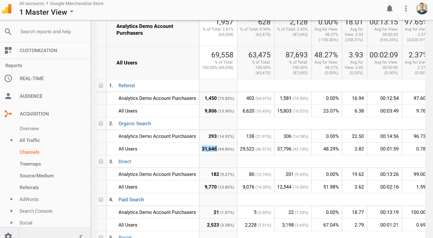Click the 69,558 All Users total
This screenshot has height=238, width=433.
(x=222, y=55)
